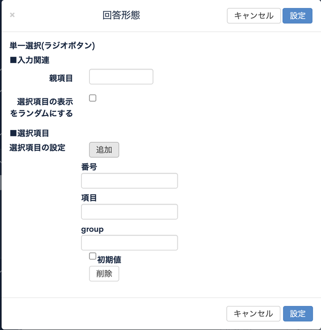Focus the 親項目 text field

tap(121, 76)
